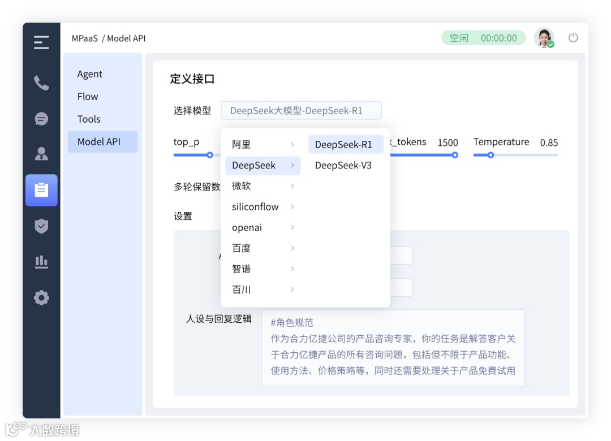
Task: Click in the 人设与回复逻辑 text area
Action: [393, 348]
